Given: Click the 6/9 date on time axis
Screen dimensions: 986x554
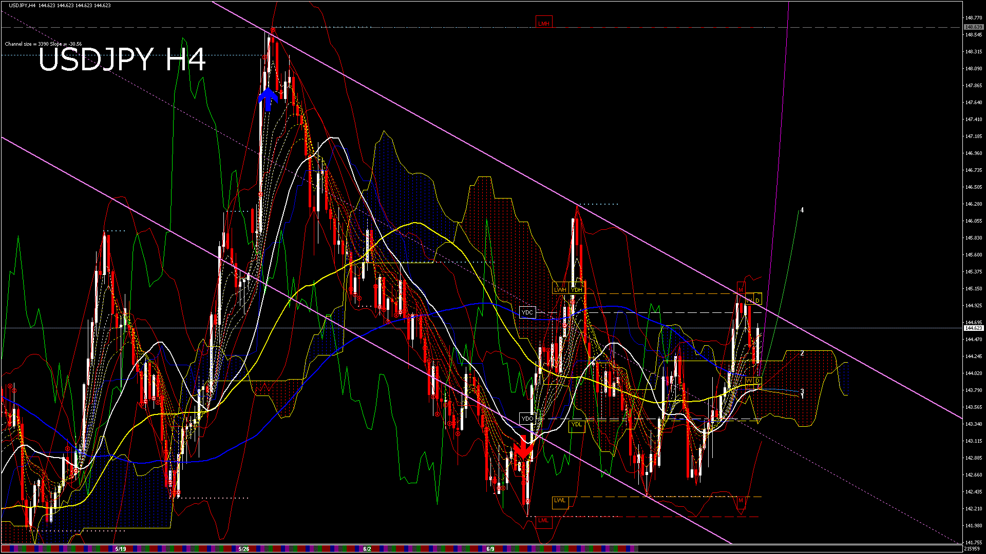Looking at the screenshot, I should 490,549.
